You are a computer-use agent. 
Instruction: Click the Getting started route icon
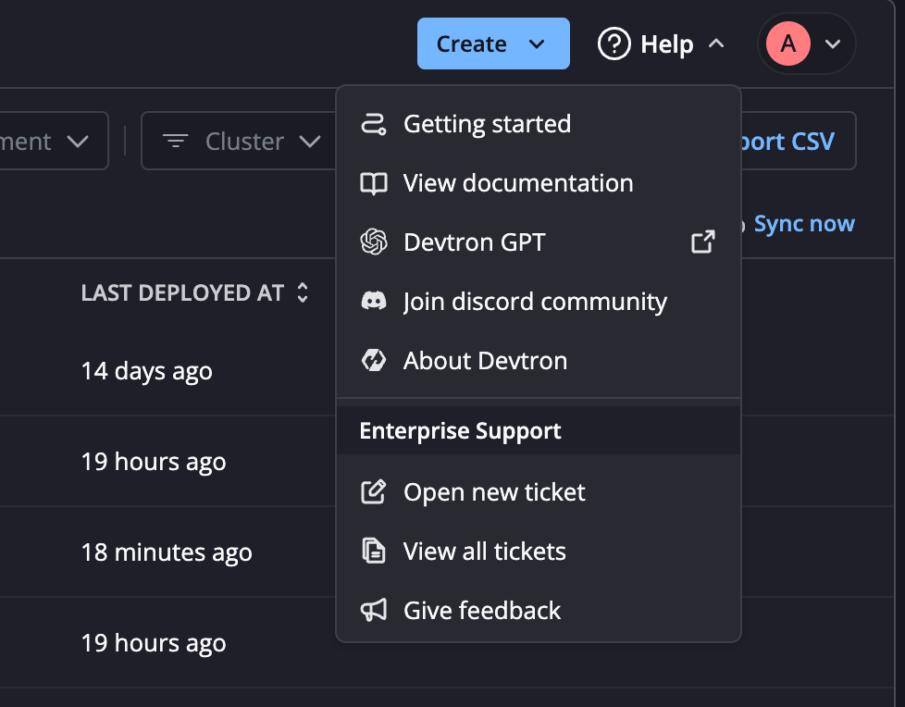tap(373, 124)
